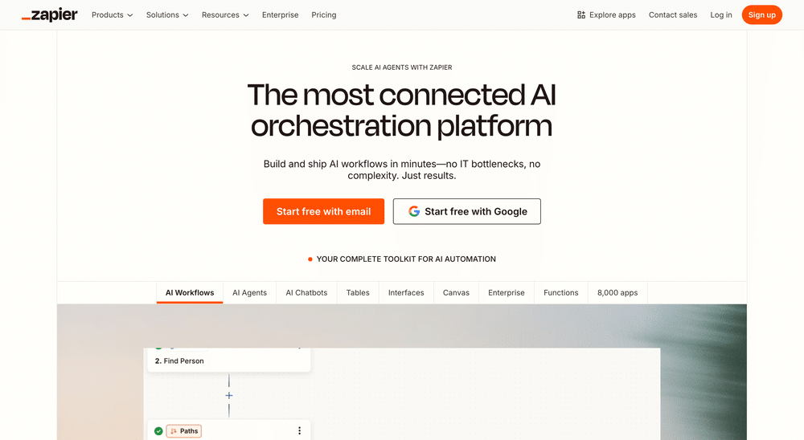This screenshot has width=804, height=440.
Task: Open the Canvas tab
Action: pos(457,292)
